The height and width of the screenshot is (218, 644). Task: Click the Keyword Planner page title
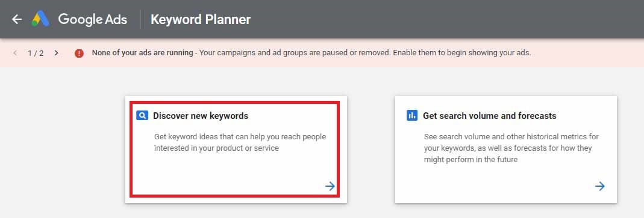coord(201,20)
